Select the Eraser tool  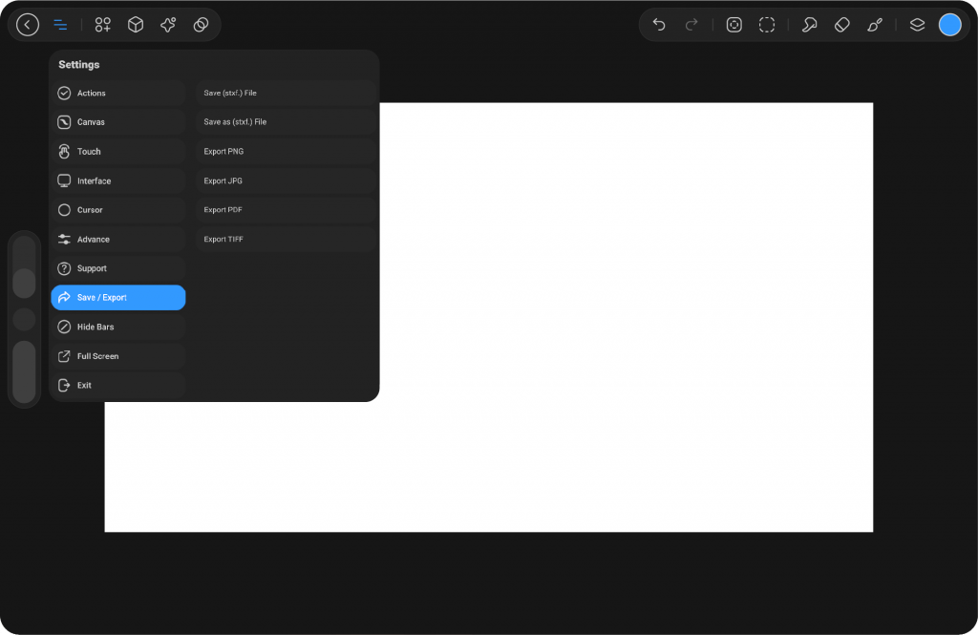(841, 25)
